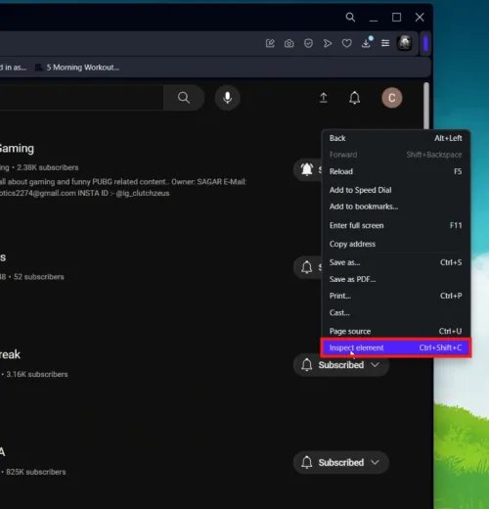Image resolution: width=489 pixels, height=509 pixels.
Task: Click the page vertical scrollbar thumb
Action: pyautogui.click(x=426, y=106)
